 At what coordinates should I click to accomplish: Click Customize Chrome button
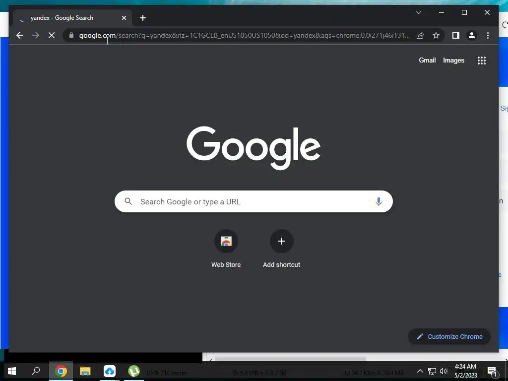click(x=449, y=337)
